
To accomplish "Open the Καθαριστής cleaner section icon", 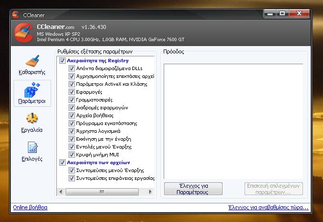I will point(32,61).
